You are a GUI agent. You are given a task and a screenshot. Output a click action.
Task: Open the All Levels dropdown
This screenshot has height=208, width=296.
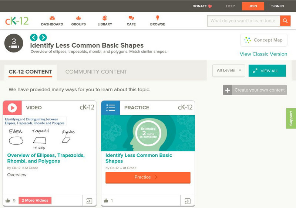229,71
